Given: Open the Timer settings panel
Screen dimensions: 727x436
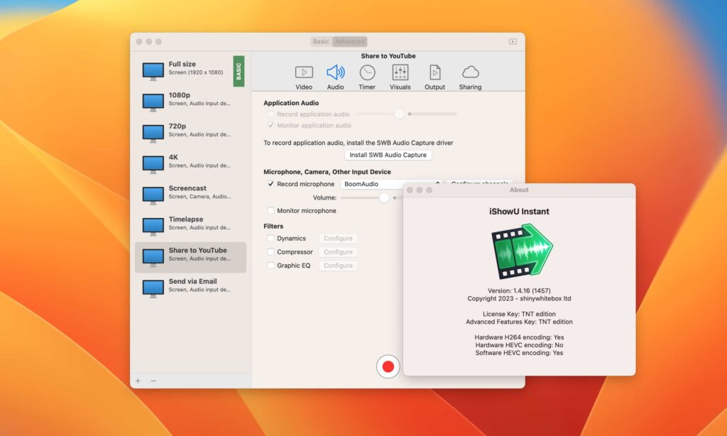Looking at the screenshot, I should pos(367,71).
